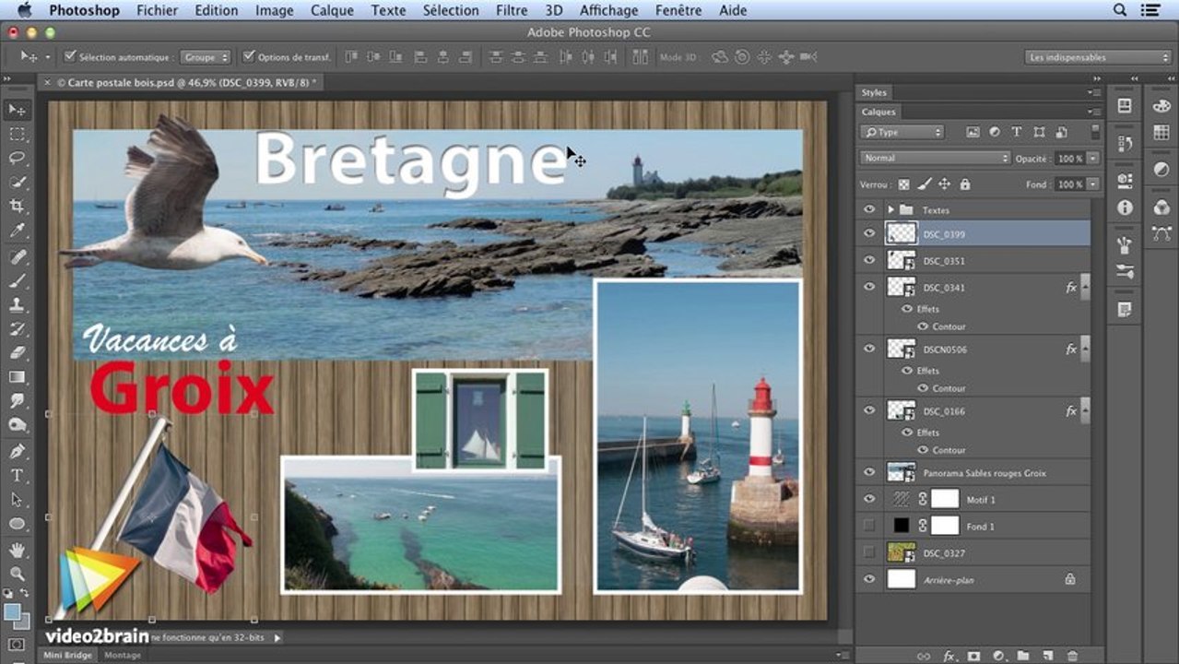Hide the DSC_0399 layer
Viewport: 1179px width, 664px height.
869,233
